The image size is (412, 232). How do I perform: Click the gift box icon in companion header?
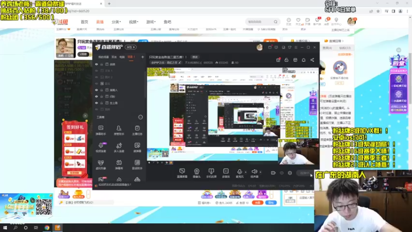(278, 60)
